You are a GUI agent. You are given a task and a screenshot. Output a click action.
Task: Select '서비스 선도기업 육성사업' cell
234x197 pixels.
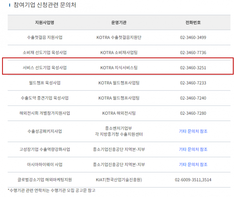45,68
